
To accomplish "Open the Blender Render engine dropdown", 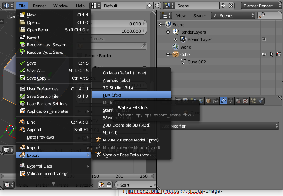I will (262, 6).
